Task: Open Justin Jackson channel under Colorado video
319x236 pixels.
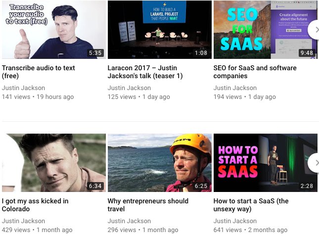Action: [x=23, y=221]
